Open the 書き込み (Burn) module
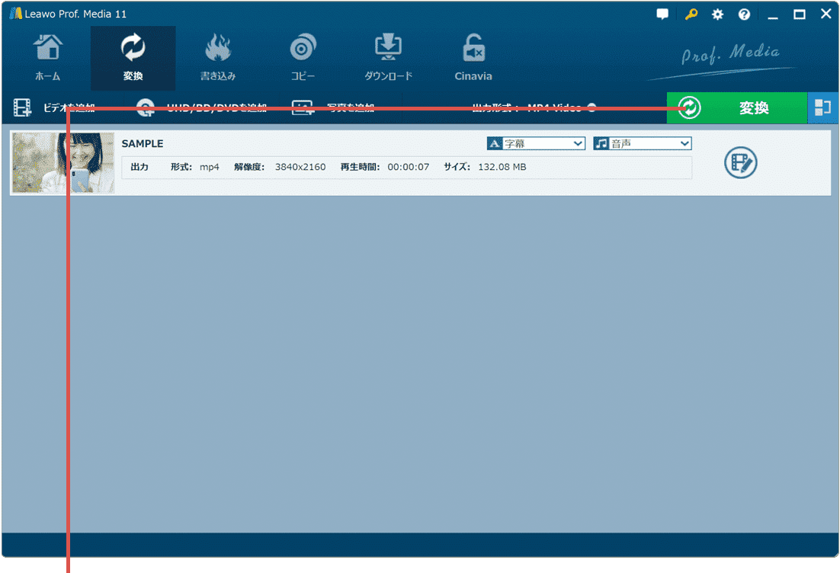Image resolution: width=840 pixels, height=573 pixels. coord(218,57)
